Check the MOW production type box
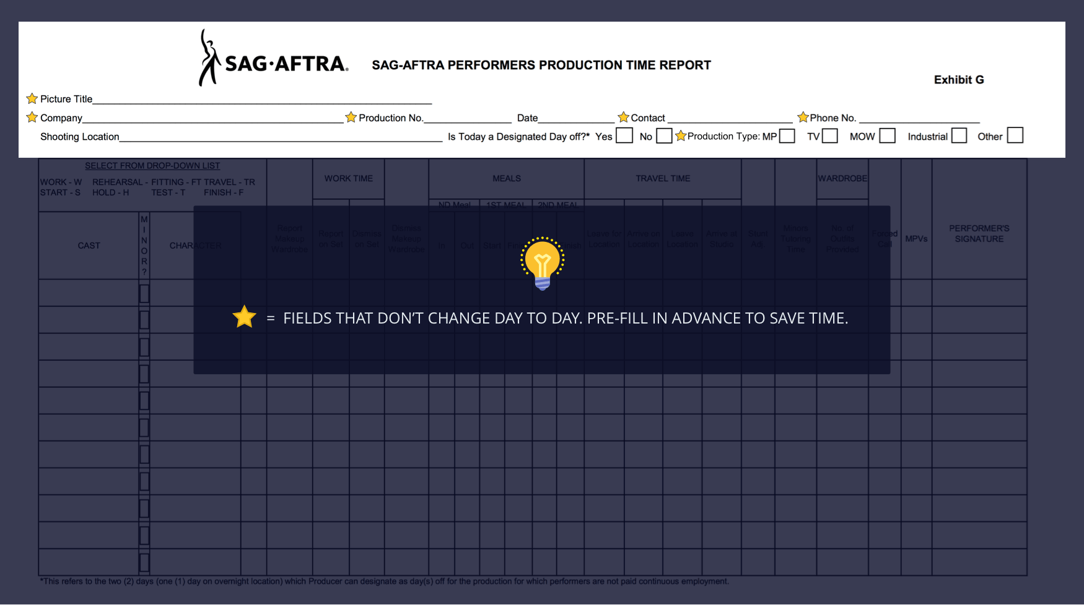This screenshot has width=1084, height=605. click(888, 135)
